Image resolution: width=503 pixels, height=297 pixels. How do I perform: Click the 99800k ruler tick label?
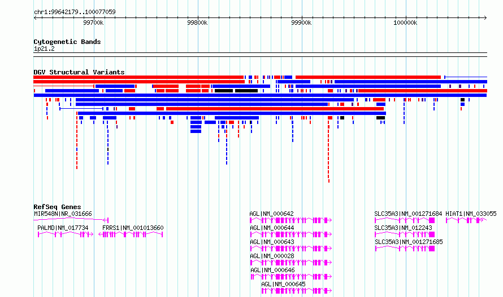(197, 23)
